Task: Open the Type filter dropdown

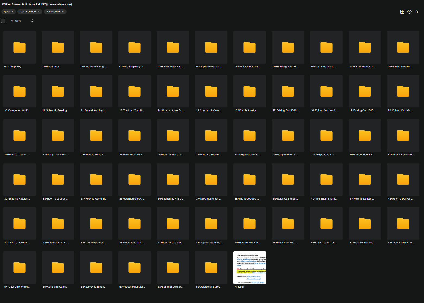Action: coord(8,12)
